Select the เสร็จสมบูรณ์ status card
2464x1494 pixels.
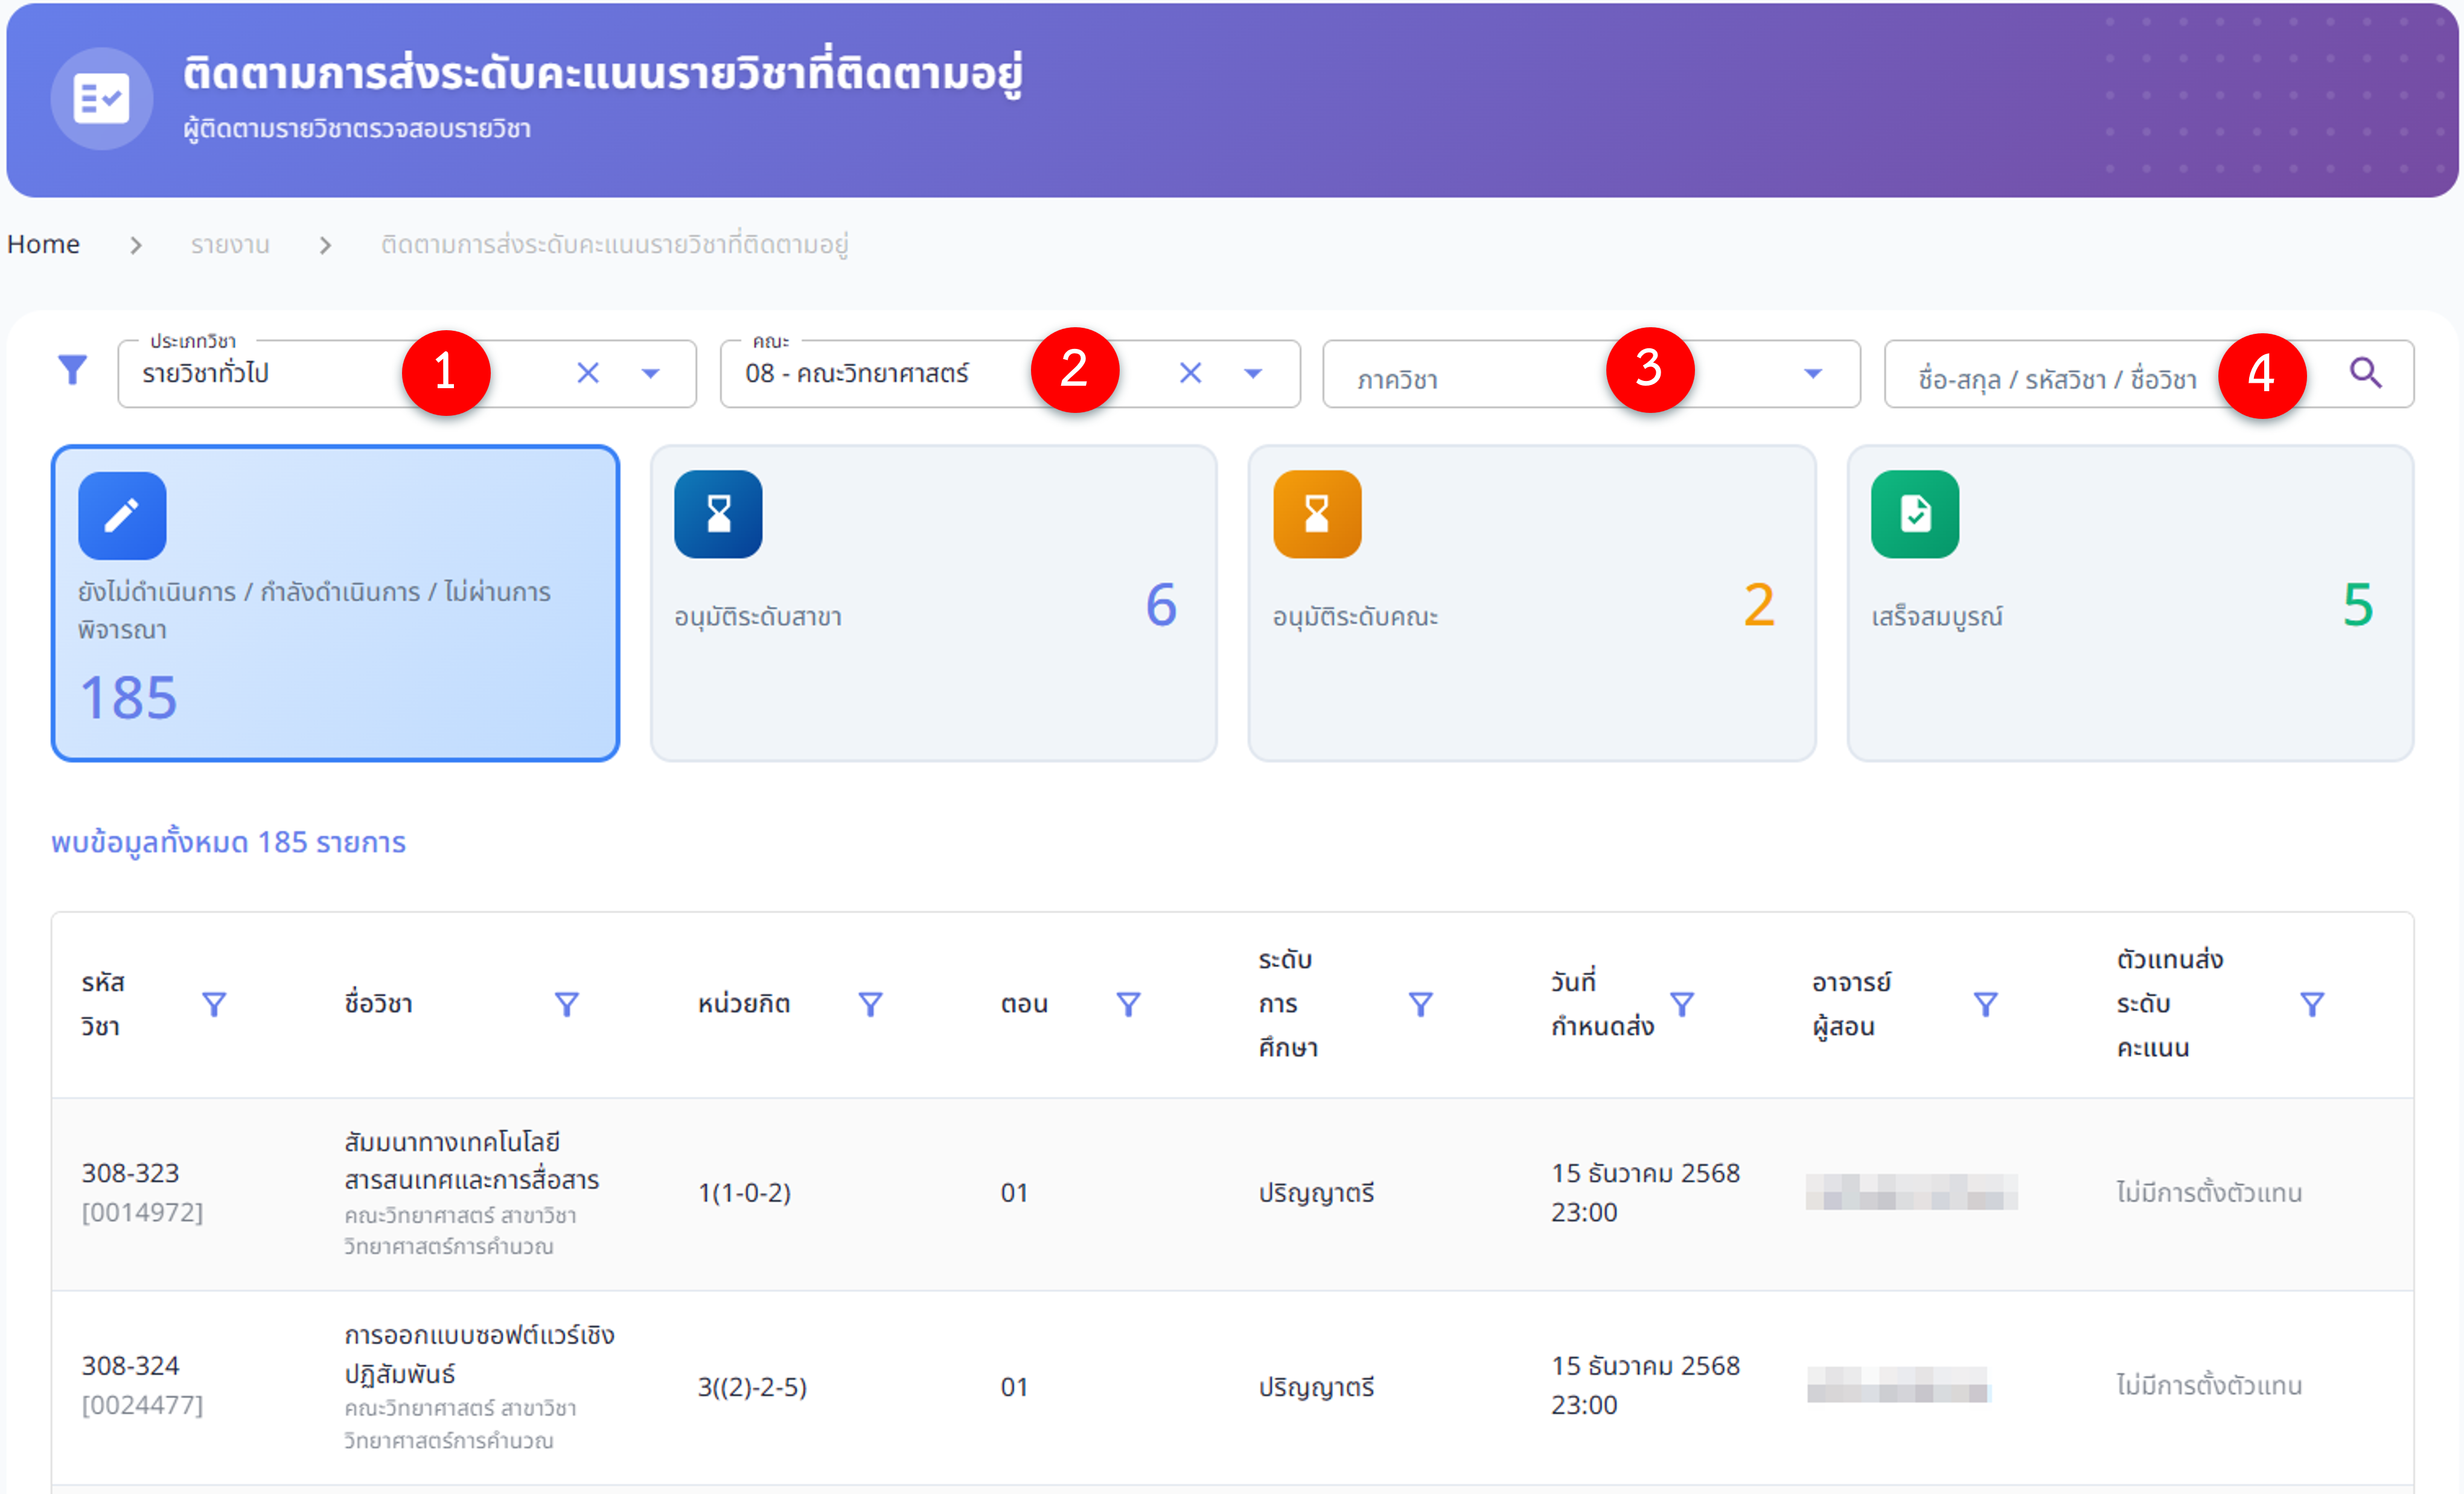pos(2129,603)
